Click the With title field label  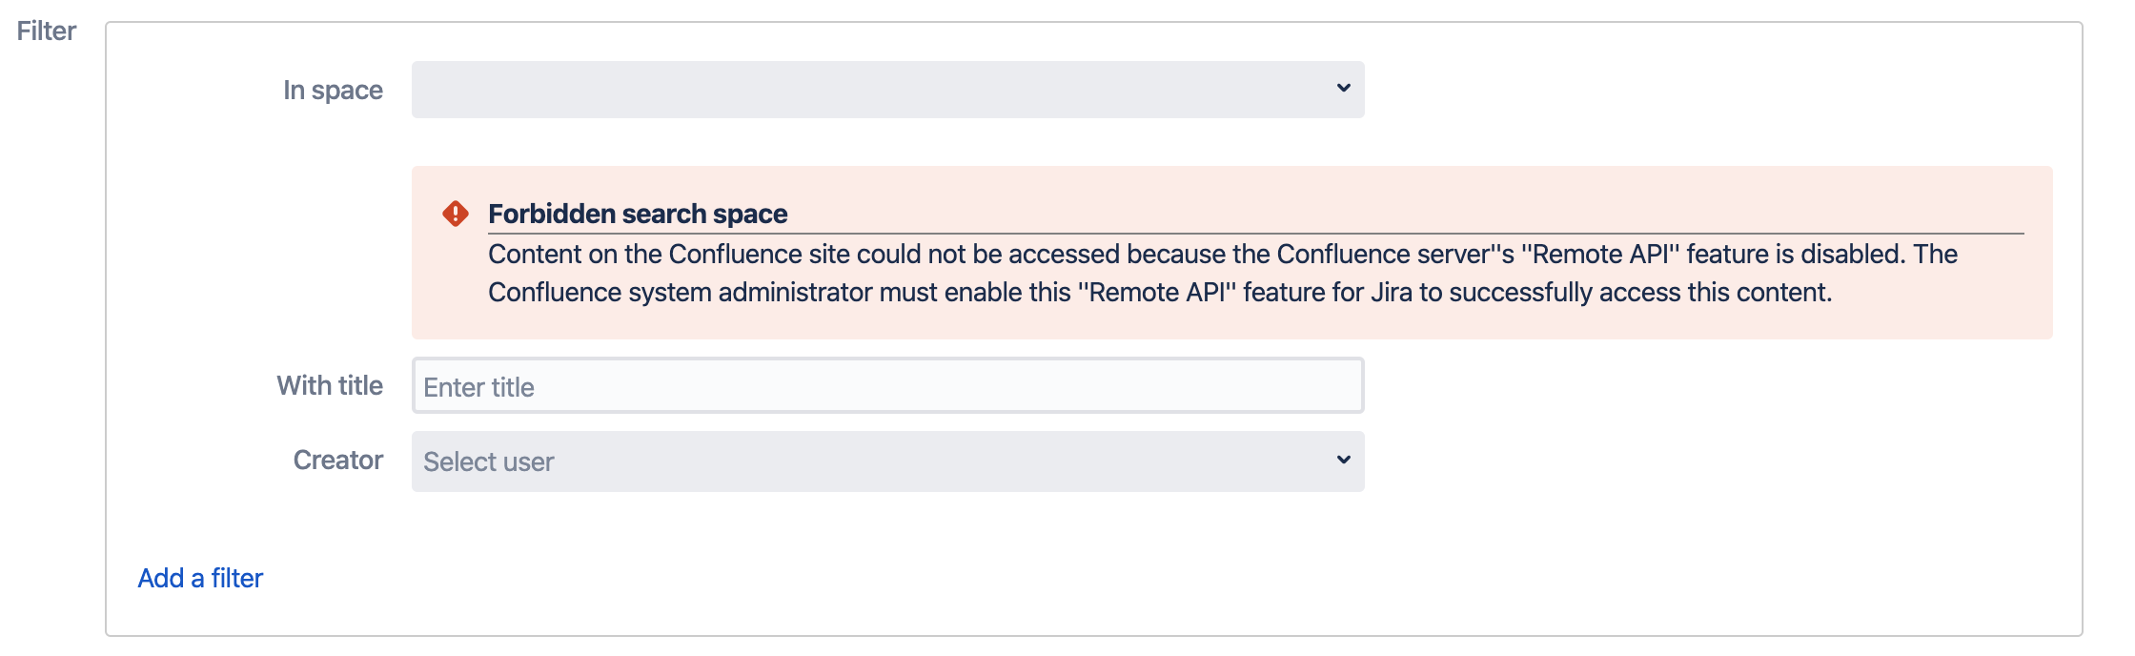click(x=330, y=385)
